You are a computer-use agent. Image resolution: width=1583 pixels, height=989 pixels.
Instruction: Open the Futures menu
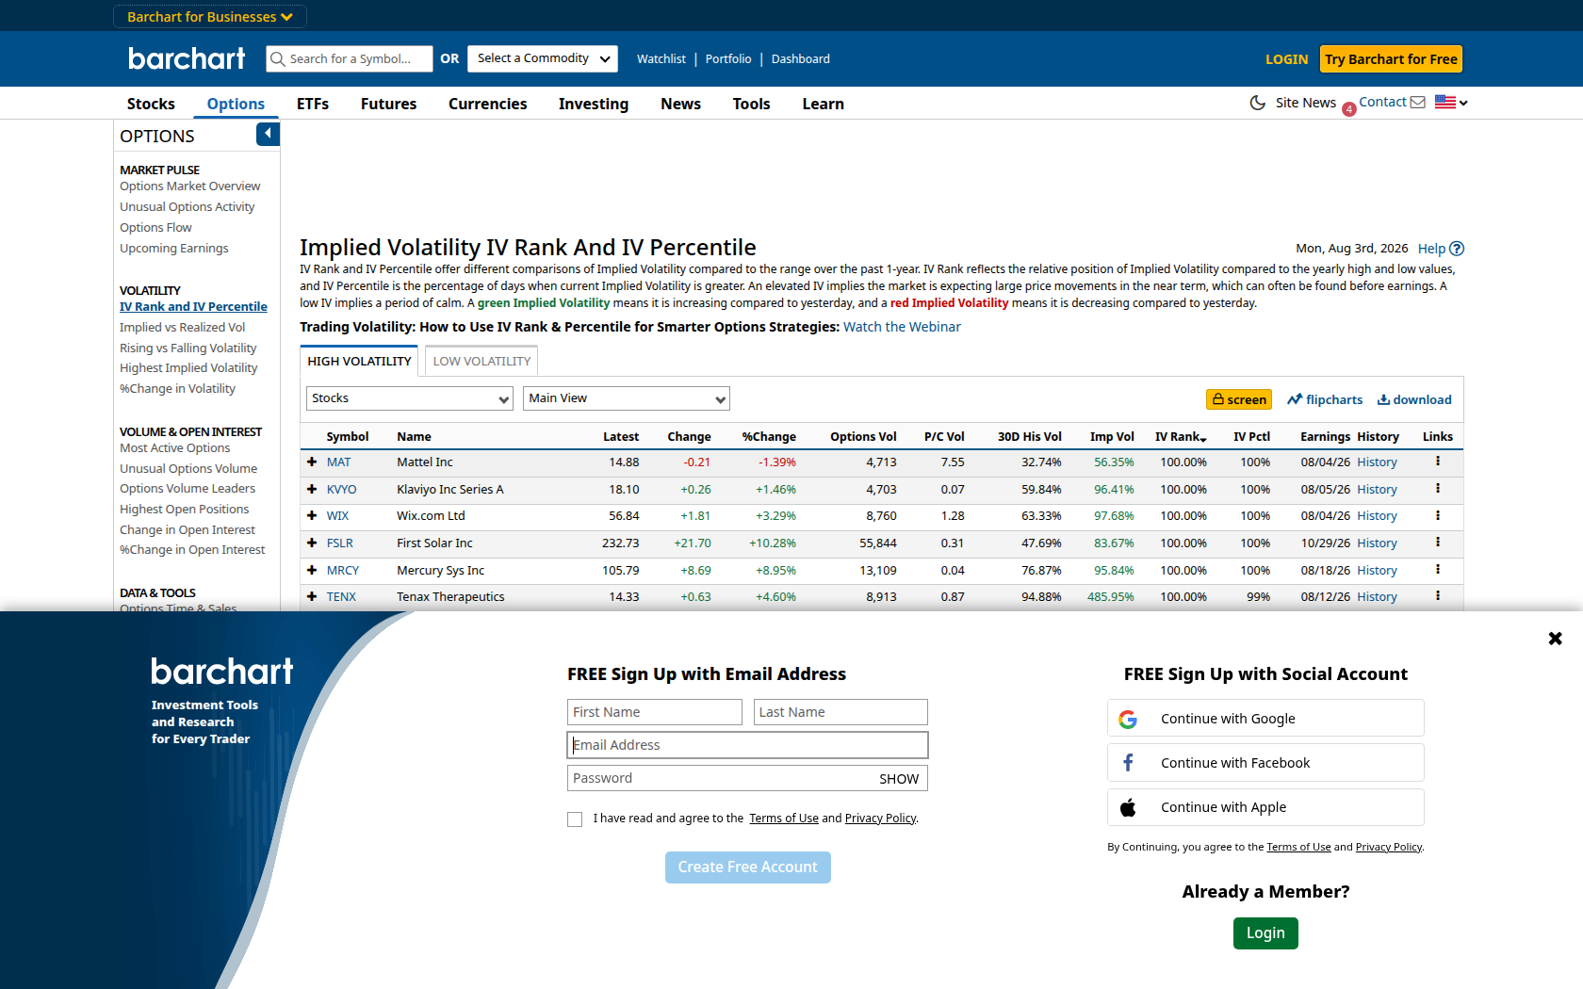pyautogui.click(x=388, y=104)
